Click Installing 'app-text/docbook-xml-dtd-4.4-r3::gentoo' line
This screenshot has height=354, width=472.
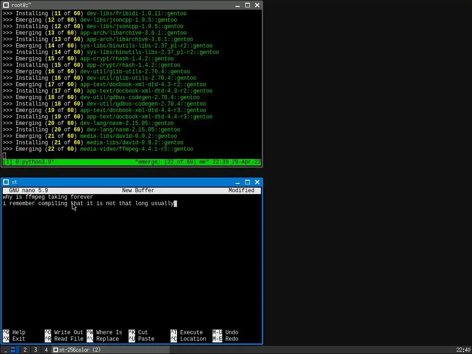[107, 117]
